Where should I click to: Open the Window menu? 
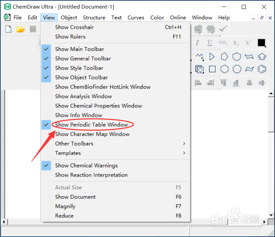202,18
